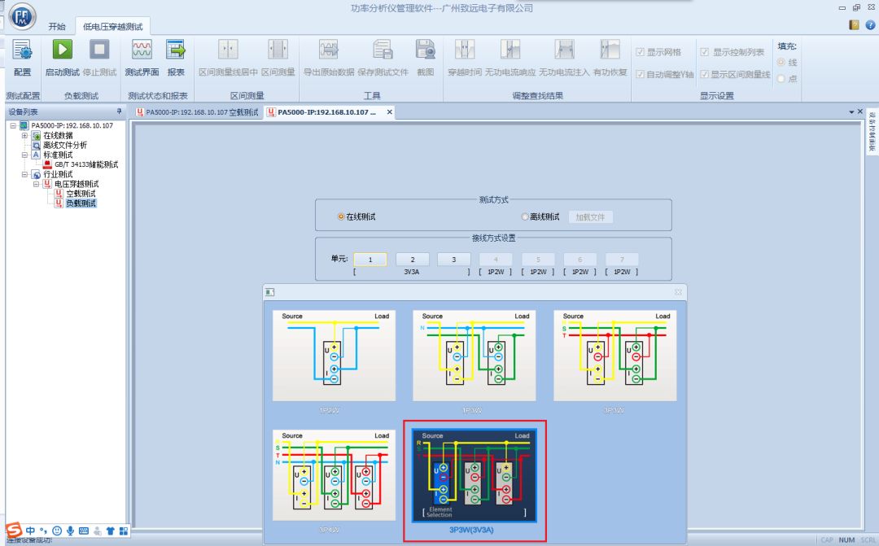Open the blue help question-mark icon
This screenshot has height=546, width=879.
coord(870,24)
